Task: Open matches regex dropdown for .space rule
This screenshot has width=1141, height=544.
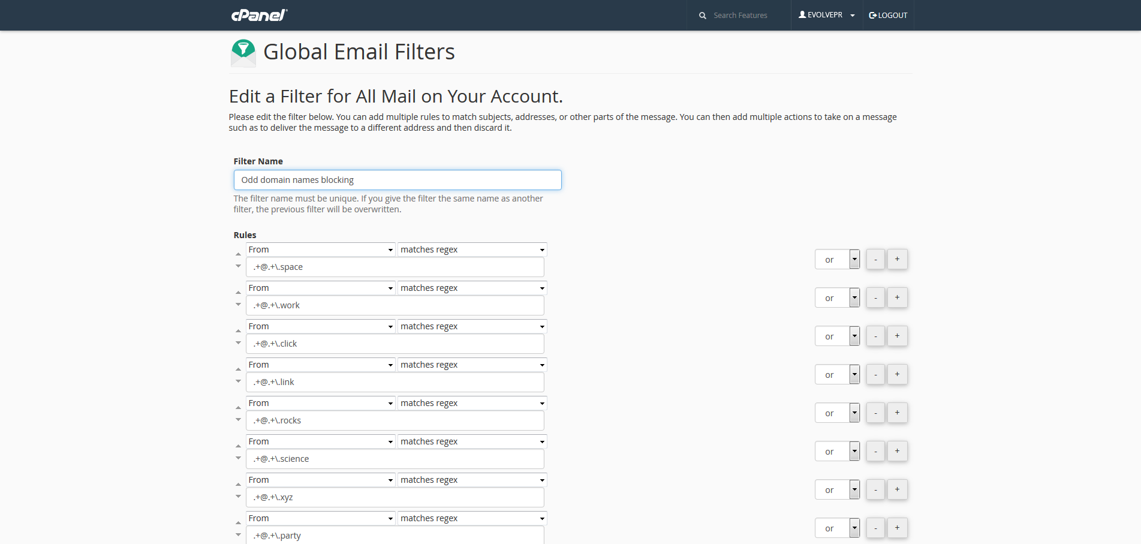Action: point(472,250)
